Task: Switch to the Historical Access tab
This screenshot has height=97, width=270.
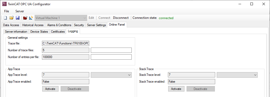Action: point(33,25)
